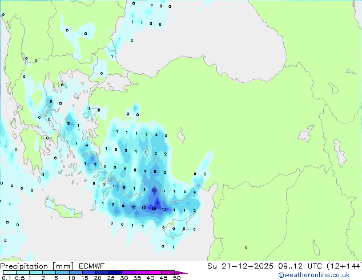Click the '45' legend scale label

click(163, 278)
